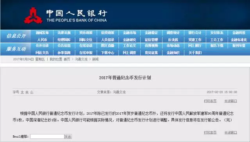The width and height of the screenshot is (250, 142).
Task: Click 打印本页 link under the date line
Action: click(210, 101)
